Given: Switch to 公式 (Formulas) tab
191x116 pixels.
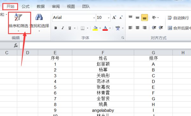Looking at the screenshot, I should [x=25, y=6].
